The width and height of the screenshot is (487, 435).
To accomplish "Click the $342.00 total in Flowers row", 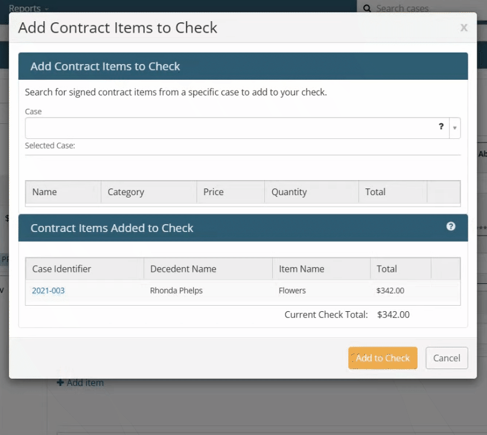I will click(x=390, y=291).
